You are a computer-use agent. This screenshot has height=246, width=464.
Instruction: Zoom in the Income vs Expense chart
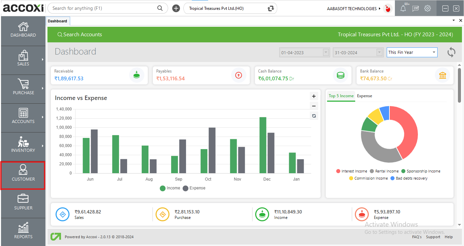pyautogui.click(x=314, y=96)
